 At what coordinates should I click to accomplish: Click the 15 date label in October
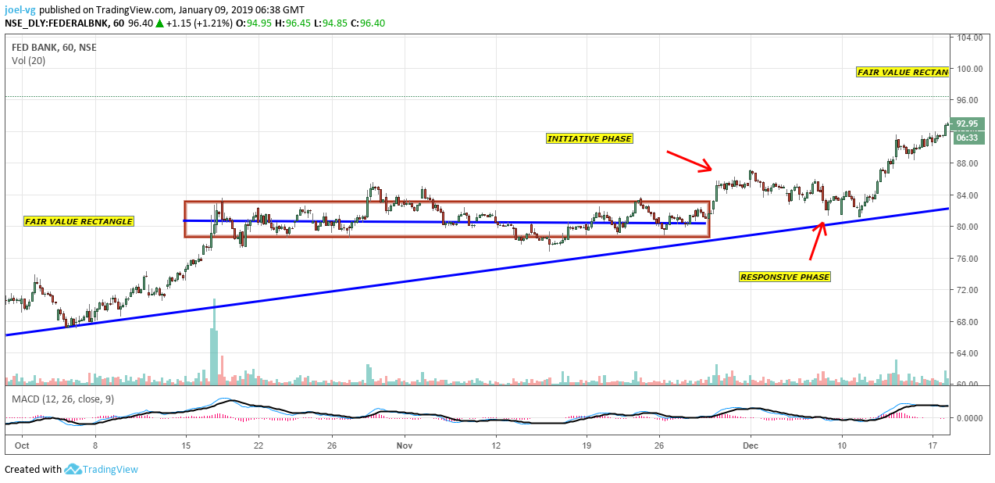185,445
